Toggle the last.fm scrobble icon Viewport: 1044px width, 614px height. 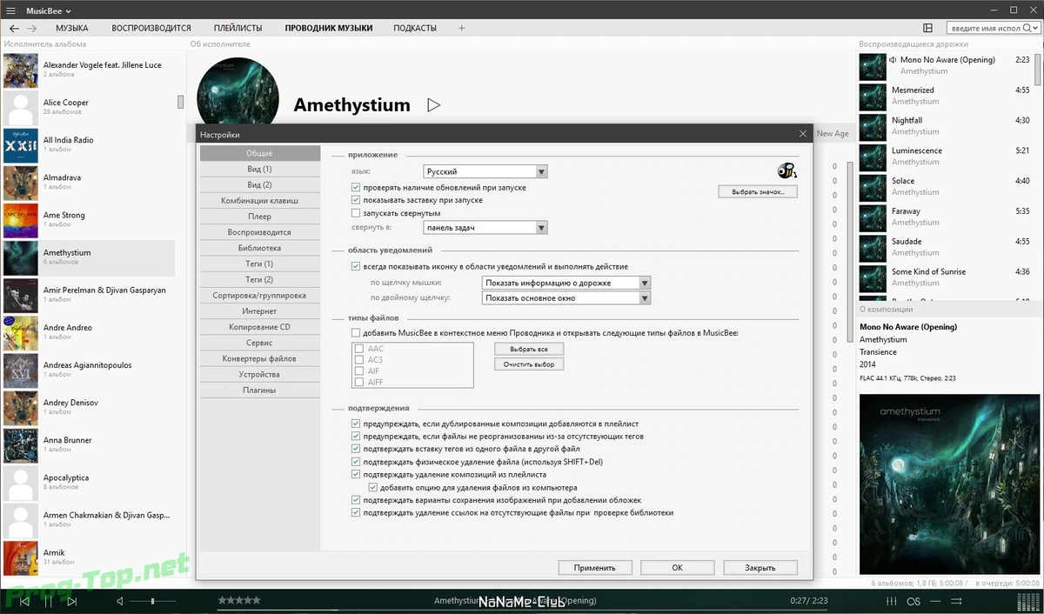[x=913, y=601]
